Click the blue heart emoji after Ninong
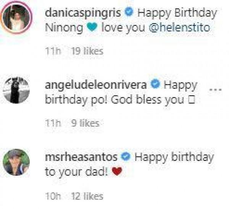This screenshot has height=209, width=229. [92, 27]
